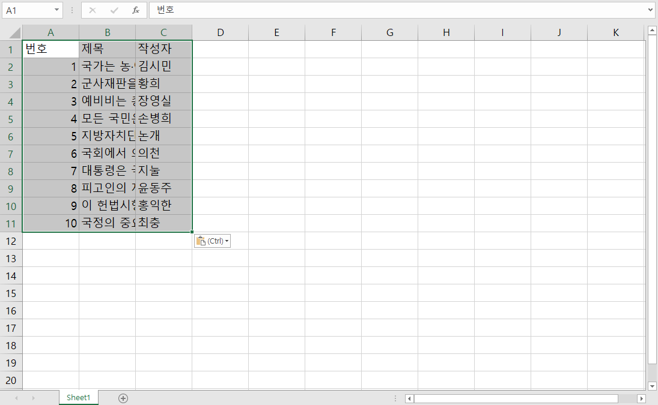
Task: Select column A header
Action: tap(50, 32)
